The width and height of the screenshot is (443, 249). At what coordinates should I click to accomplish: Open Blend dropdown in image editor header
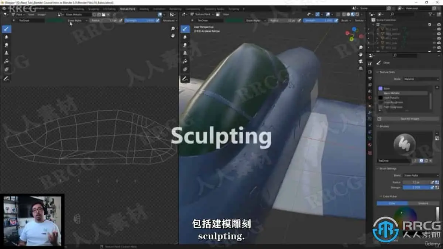tap(78, 21)
